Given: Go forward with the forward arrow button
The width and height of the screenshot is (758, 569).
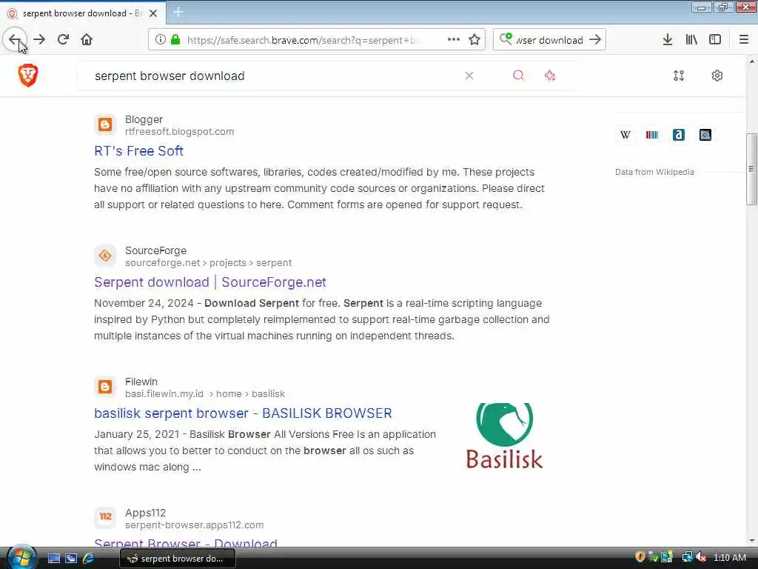Looking at the screenshot, I should (x=39, y=39).
